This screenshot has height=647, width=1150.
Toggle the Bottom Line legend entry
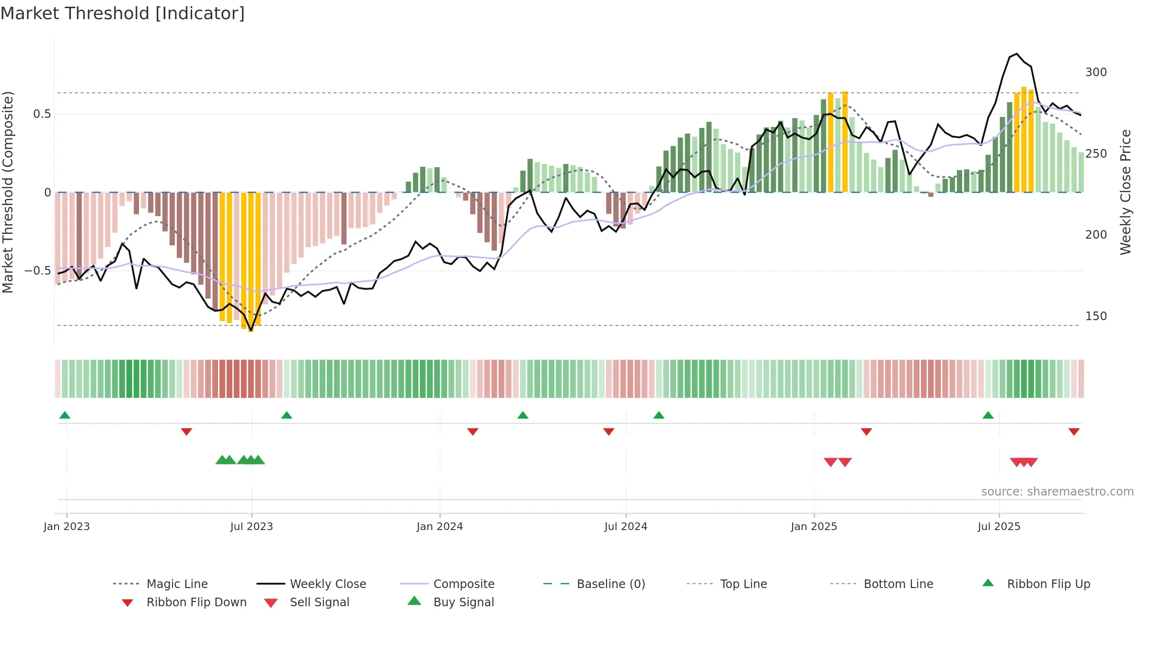point(882,584)
